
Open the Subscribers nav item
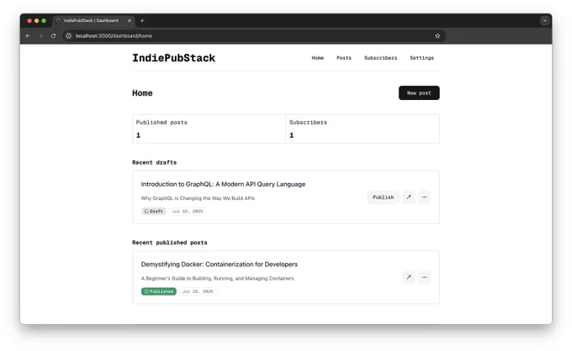click(380, 58)
